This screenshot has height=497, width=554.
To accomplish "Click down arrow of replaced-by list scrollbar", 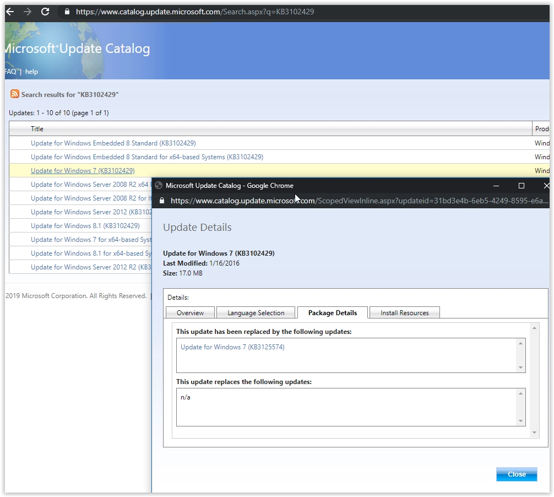I will pos(520,368).
